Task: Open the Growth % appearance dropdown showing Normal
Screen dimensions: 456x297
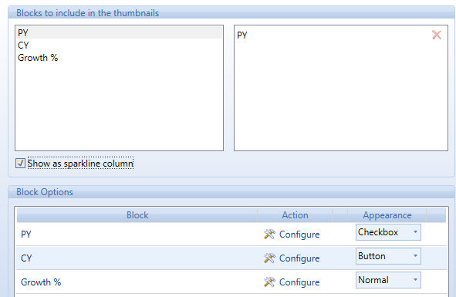Action: pyautogui.click(x=388, y=280)
